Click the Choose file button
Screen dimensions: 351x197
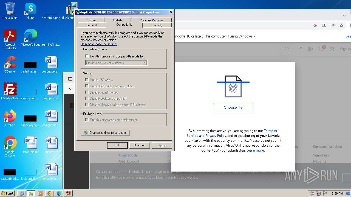pos(233,108)
